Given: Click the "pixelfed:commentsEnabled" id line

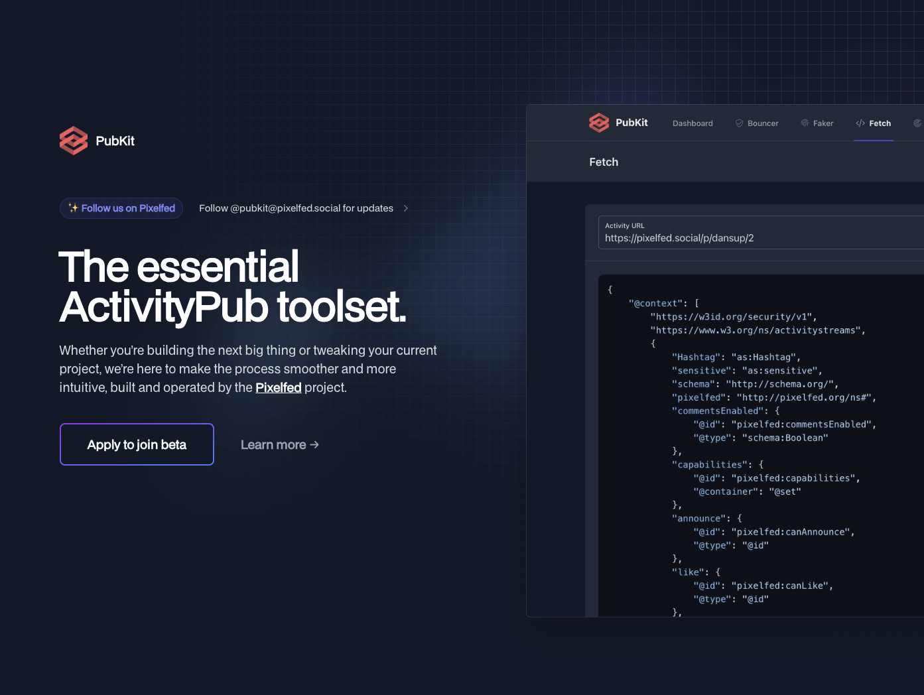Looking at the screenshot, I should click(x=785, y=424).
